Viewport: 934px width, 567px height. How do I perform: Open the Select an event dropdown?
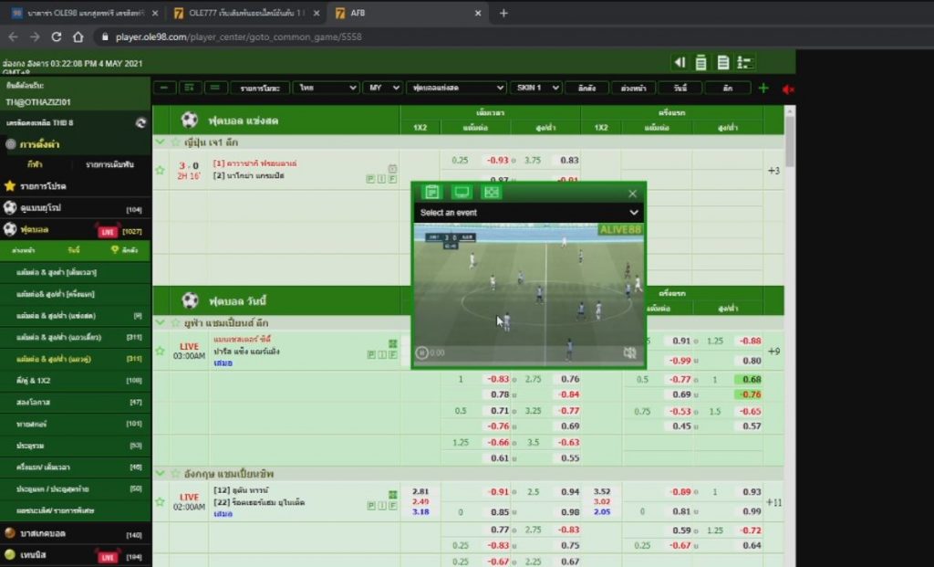(x=529, y=212)
